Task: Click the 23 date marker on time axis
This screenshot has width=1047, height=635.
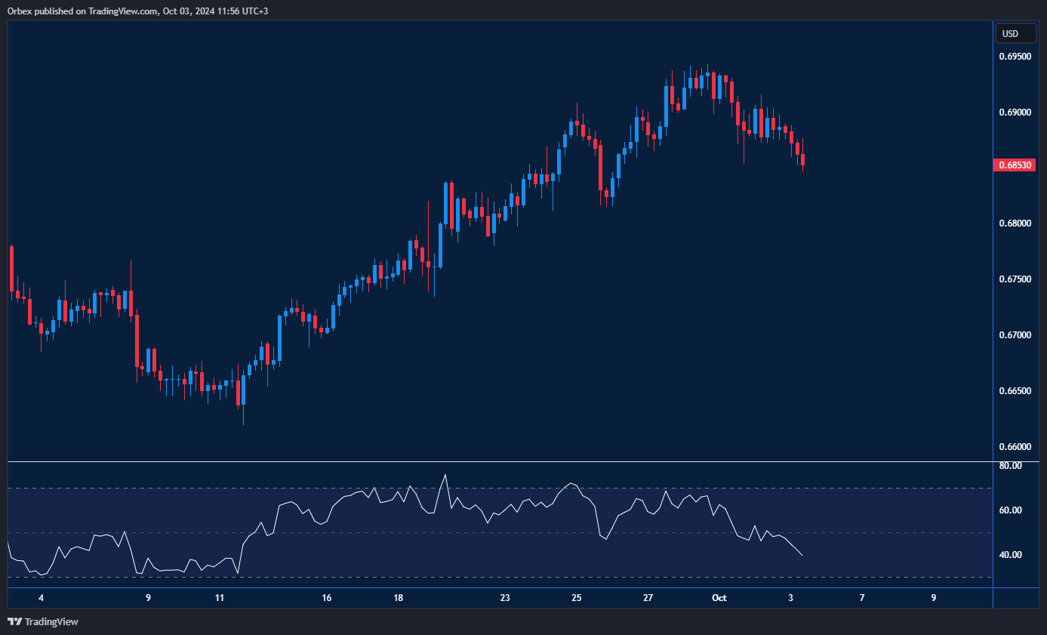Action: click(505, 597)
